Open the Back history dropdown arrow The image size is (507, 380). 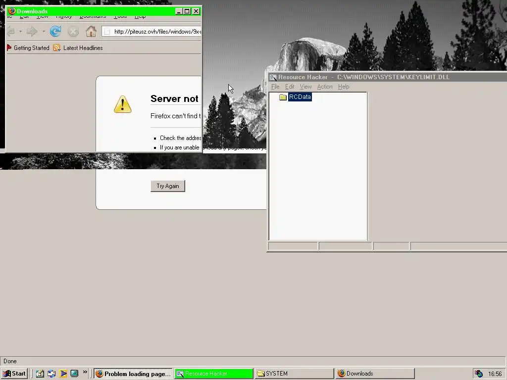click(20, 31)
